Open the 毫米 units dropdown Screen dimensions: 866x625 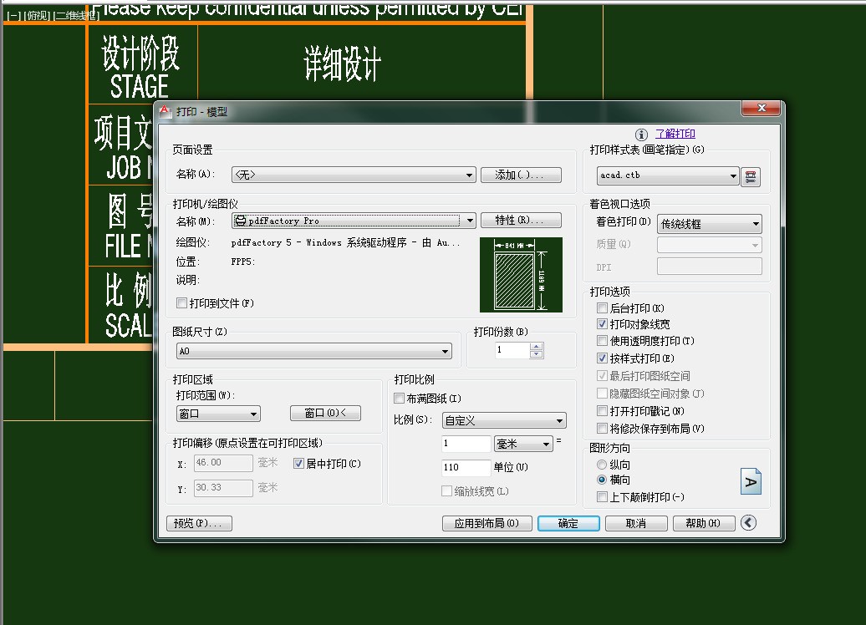[x=523, y=444]
